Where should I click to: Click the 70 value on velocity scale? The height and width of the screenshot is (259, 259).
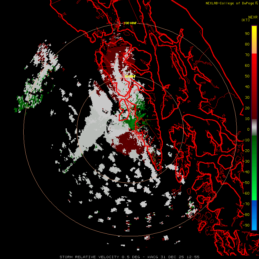[x=247, y=55]
